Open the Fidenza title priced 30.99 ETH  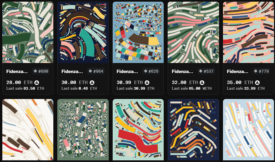127,71
